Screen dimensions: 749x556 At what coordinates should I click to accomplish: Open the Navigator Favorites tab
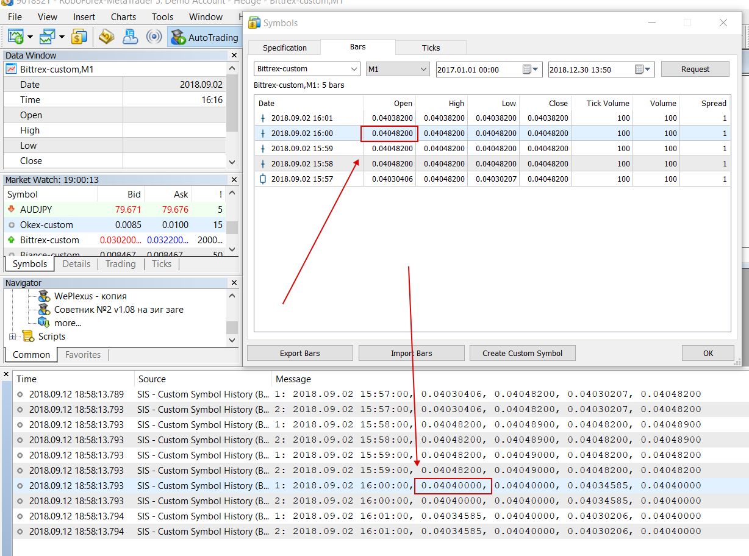tap(83, 355)
